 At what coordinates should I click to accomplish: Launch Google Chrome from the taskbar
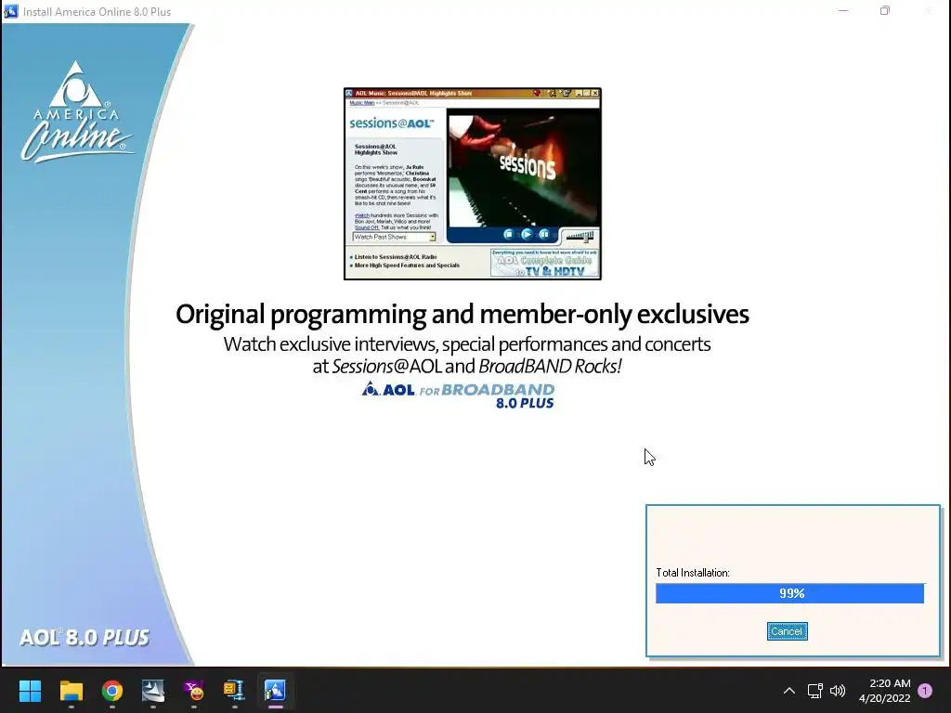coord(112,691)
